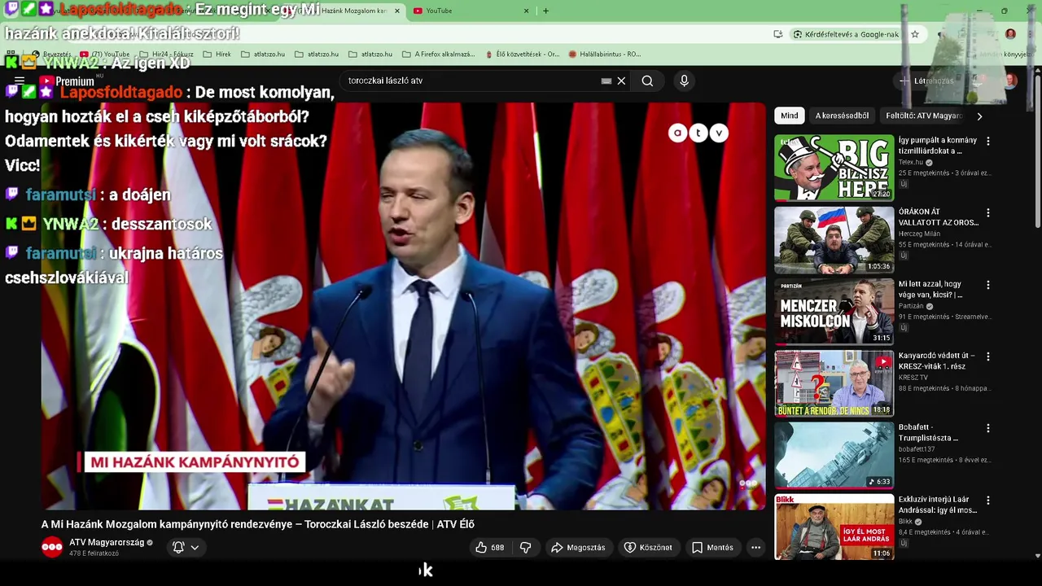The width and height of the screenshot is (1042, 586).
Task: Open ATV Magyarország channel avatar
Action: click(52, 548)
